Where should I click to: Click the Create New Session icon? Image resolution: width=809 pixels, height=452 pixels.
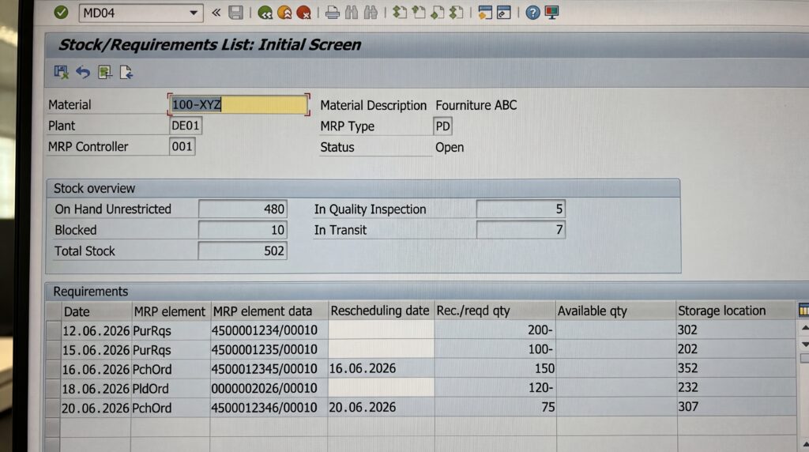[485, 13]
